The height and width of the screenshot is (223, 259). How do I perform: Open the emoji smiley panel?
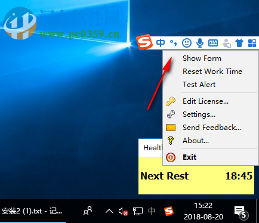(x=187, y=43)
